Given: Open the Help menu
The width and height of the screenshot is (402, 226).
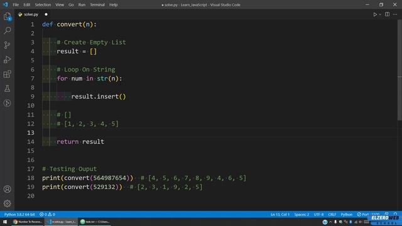Looking at the screenshot, I should 113,4.
